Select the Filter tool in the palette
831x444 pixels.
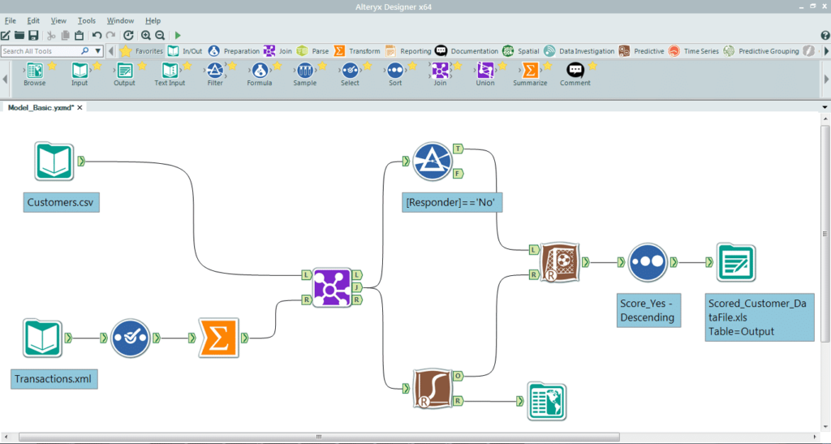[x=214, y=71]
